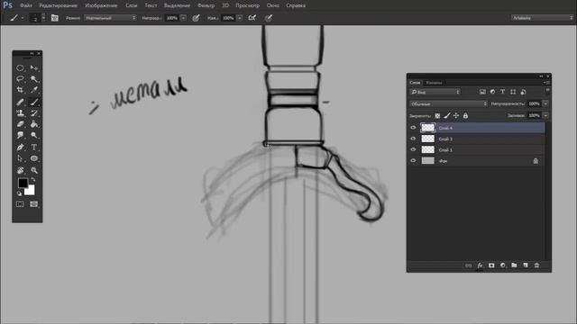Screen dimensions: 577x324
Task: Open the layer filter kind dropdown
Action: click(x=435, y=92)
